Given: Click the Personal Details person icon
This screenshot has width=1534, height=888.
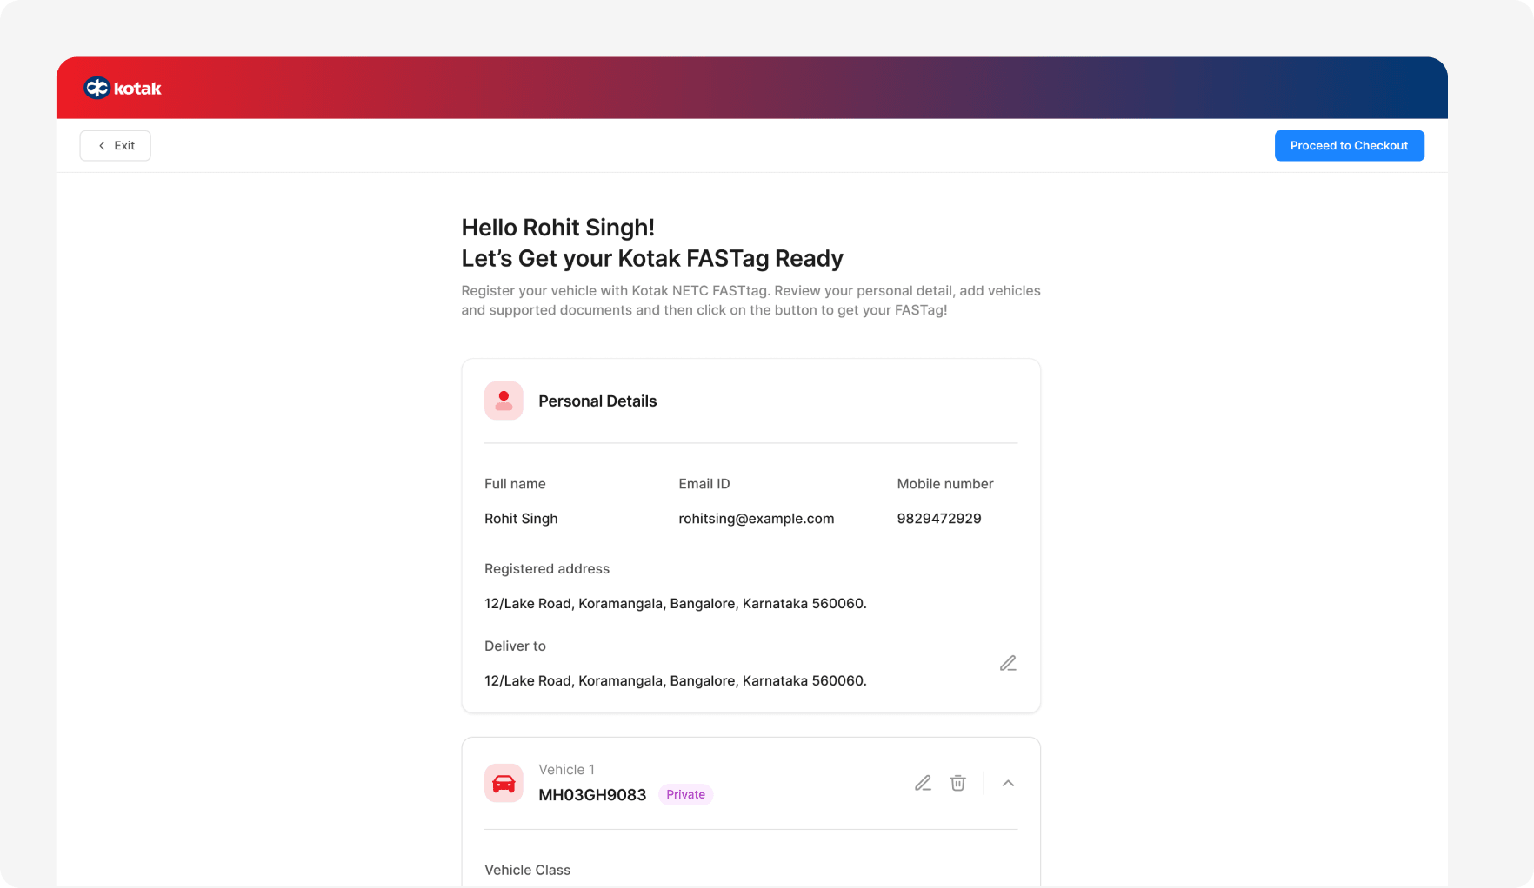Looking at the screenshot, I should click(x=504, y=401).
